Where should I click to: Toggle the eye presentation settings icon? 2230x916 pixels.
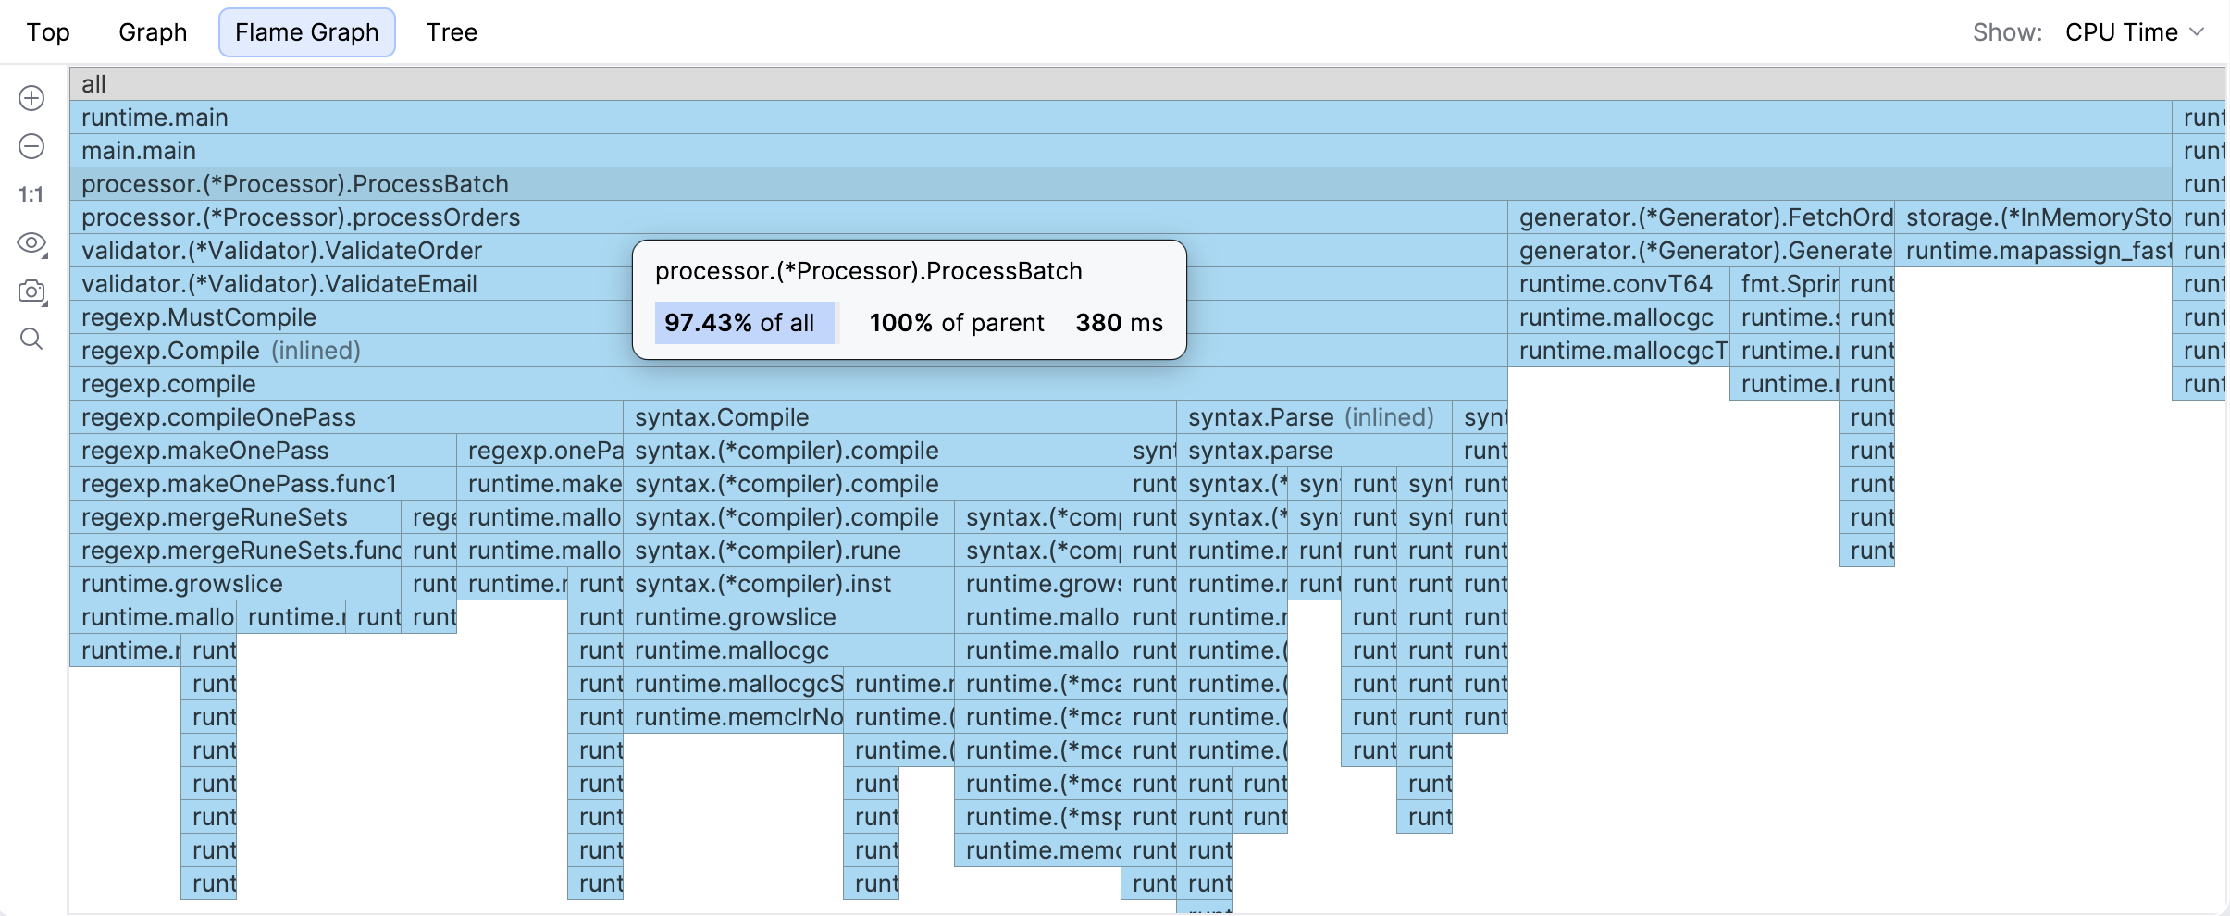pyautogui.click(x=31, y=243)
